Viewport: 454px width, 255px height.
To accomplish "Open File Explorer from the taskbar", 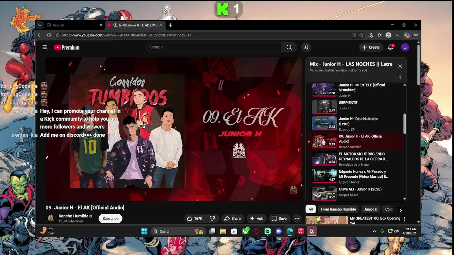I will click(223, 231).
